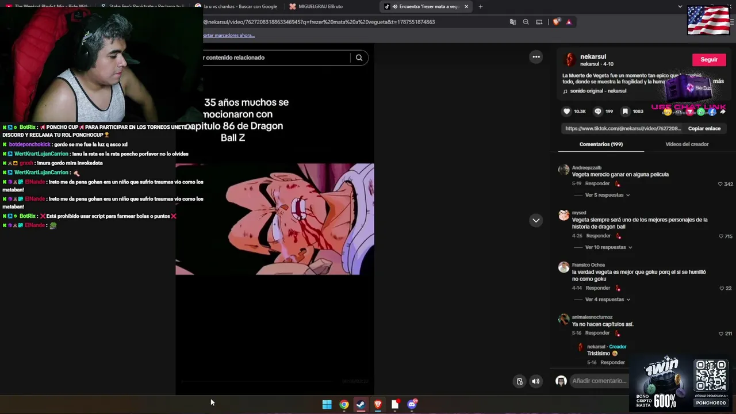Toggle the auto-scroll icon beside the volume button
This screenshot has width=736, height=414.
click(x=520, y=381)
